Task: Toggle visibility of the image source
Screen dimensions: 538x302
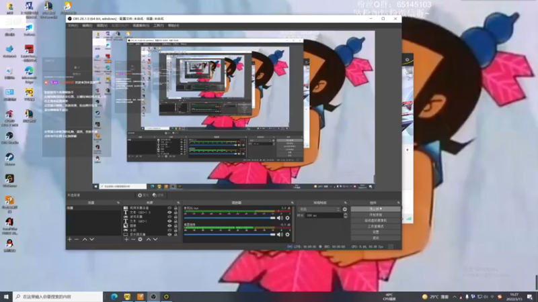Action: pos(169,225)
